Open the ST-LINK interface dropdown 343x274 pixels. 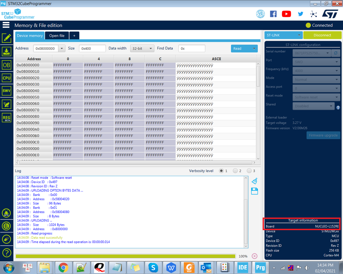tap(284, 35)
